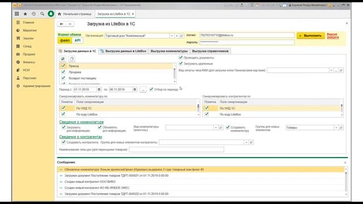Image resolution: width=363 pixels, height=204 pixels.
Task: Go forward with the right arrow button
Action: (70, 24)
